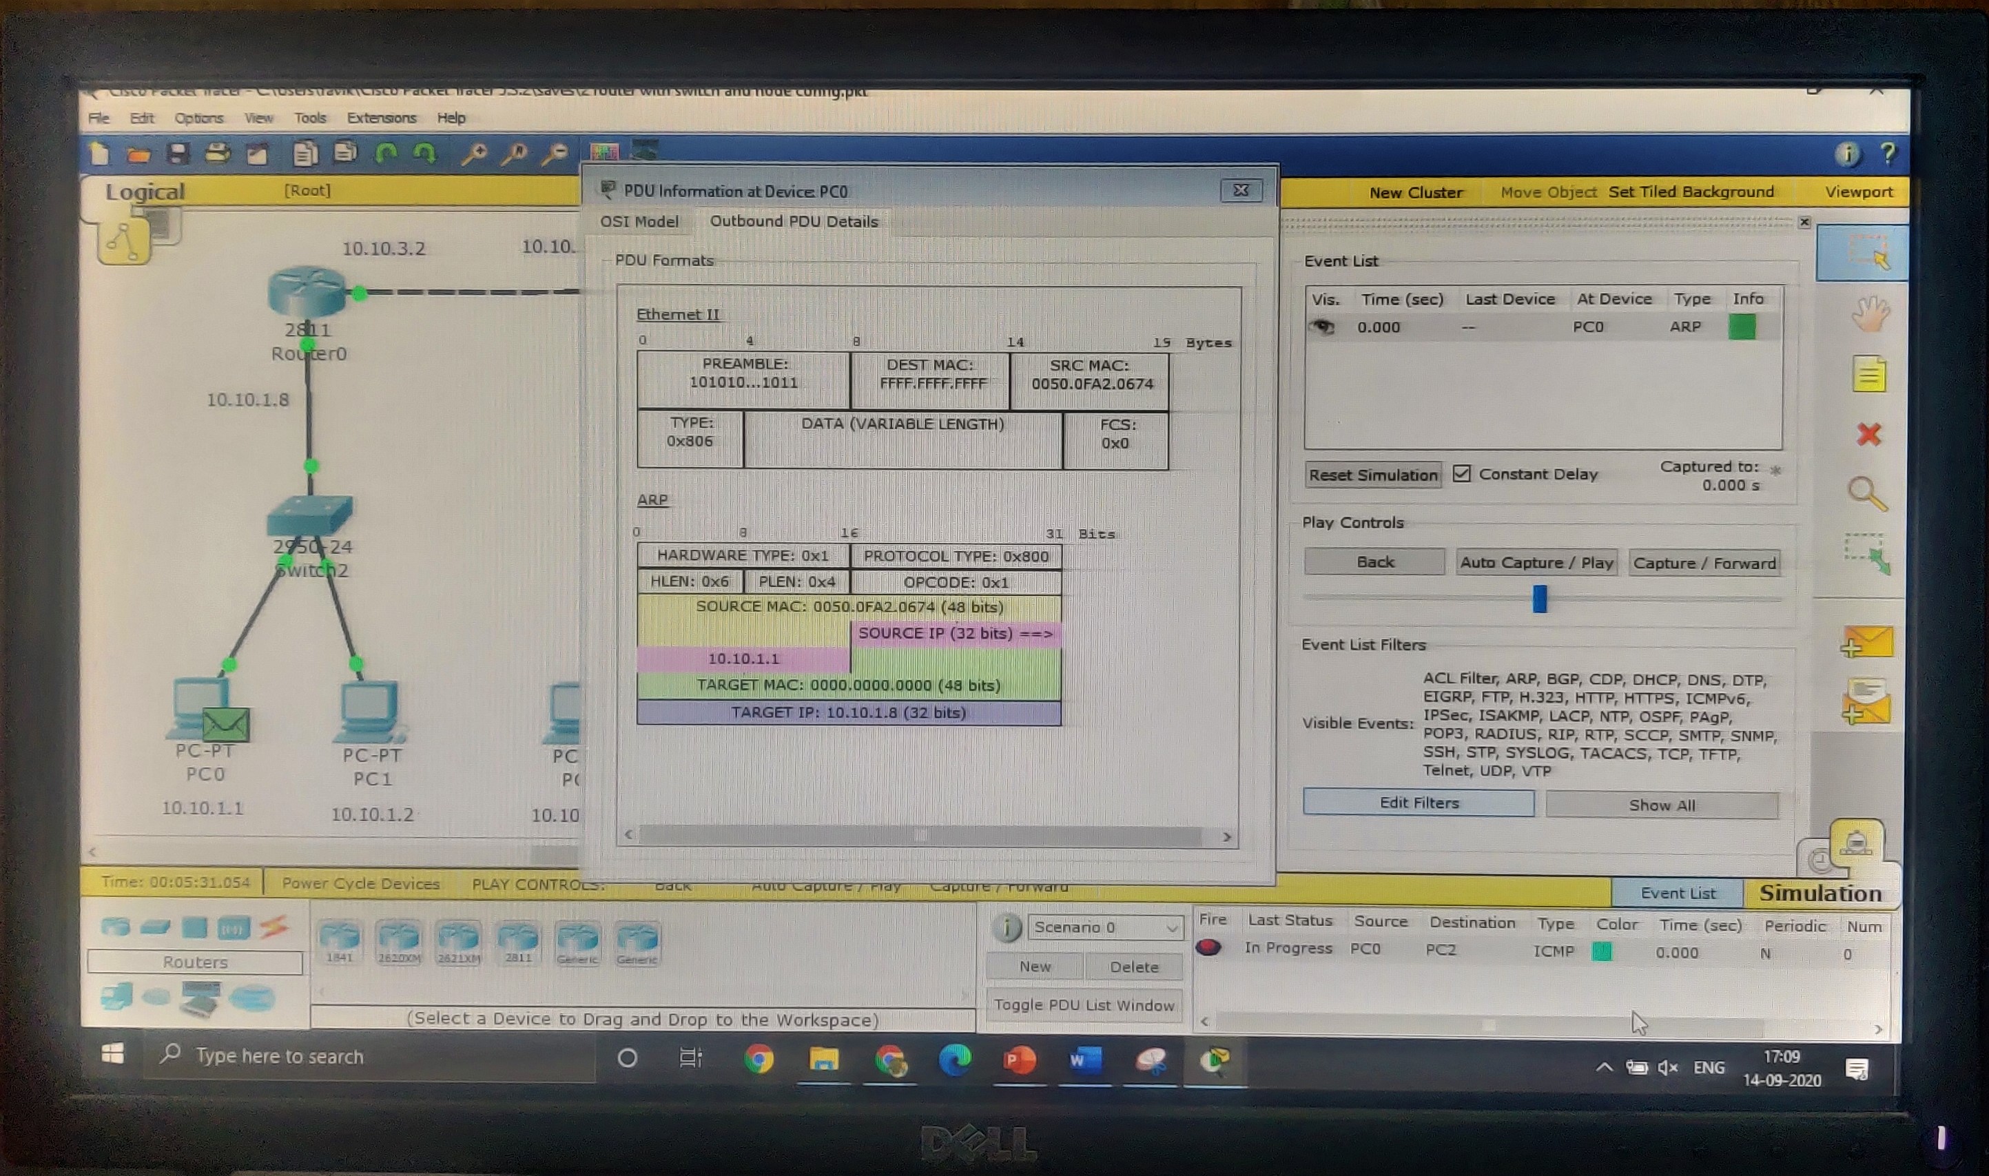Select the Inspect magnifier tool
The image size is (1989, 1176).
click(1868, 495)
